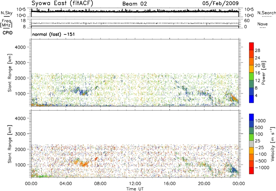Click the 'Nave' legend label
Image resolution: width=276 pixels, height=191 pixels.
(x=262, y=24)
